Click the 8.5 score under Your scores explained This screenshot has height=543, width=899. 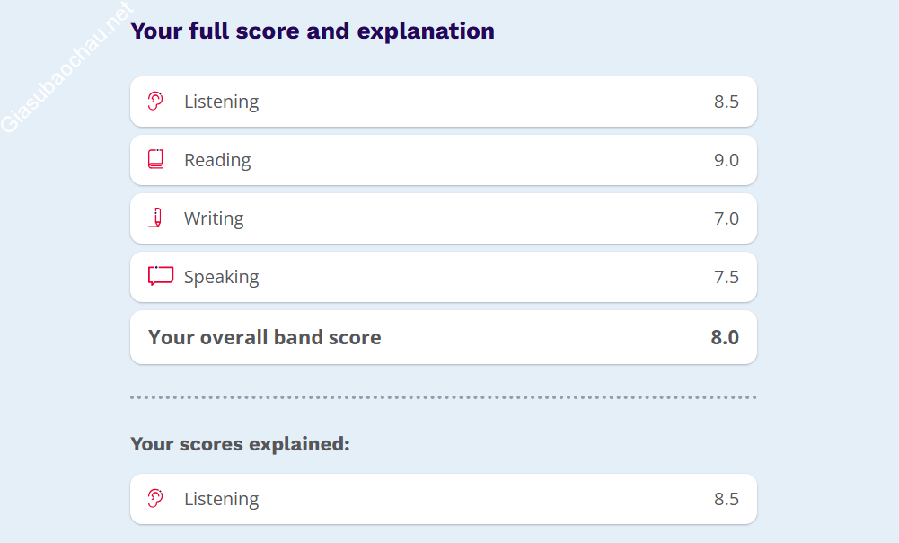pos(726,499)
